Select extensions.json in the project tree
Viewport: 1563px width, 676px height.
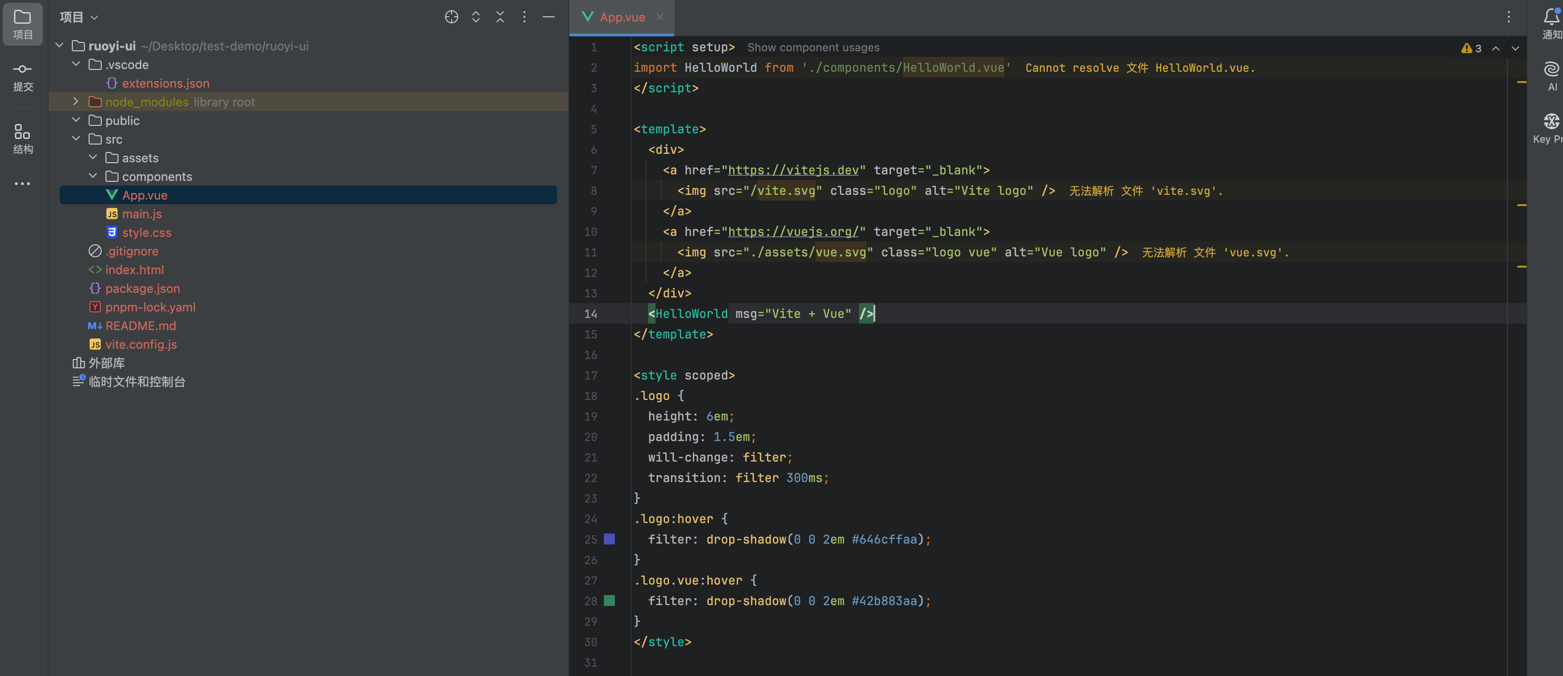(158, 83)
